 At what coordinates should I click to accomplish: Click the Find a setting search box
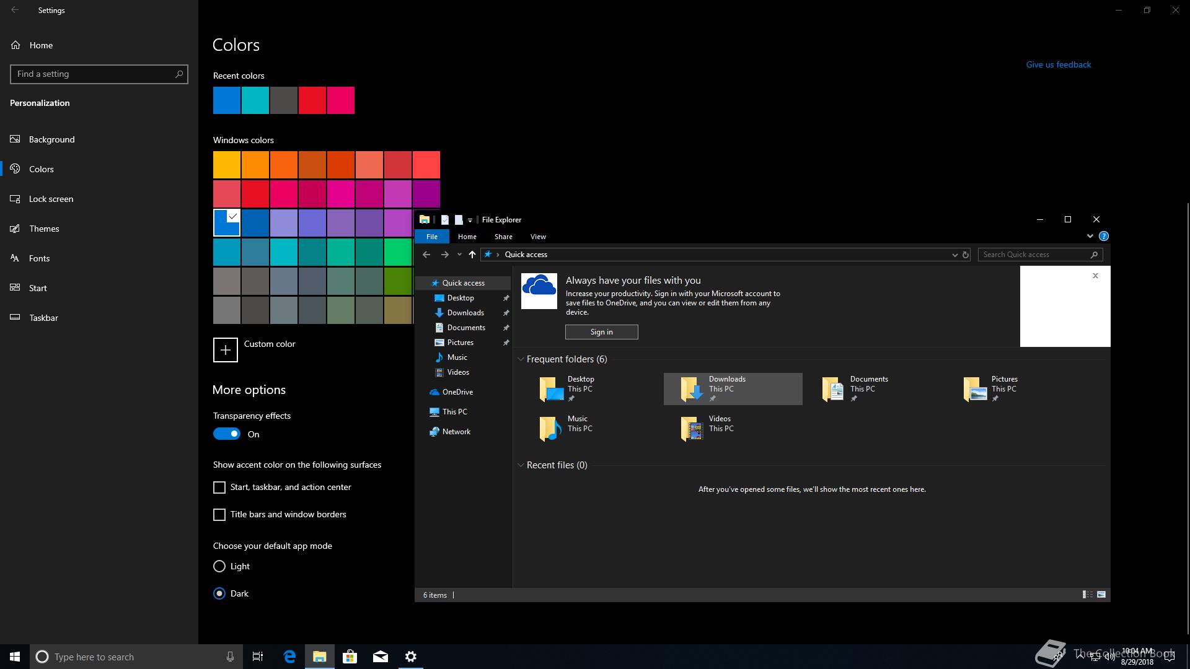pos(99,74)
